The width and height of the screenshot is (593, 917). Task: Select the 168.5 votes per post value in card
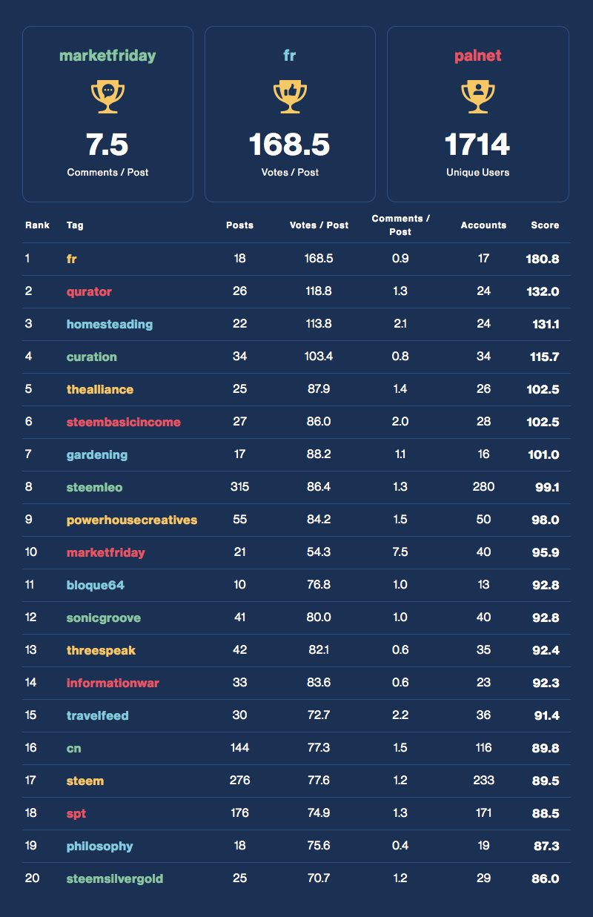coord(290,145)
